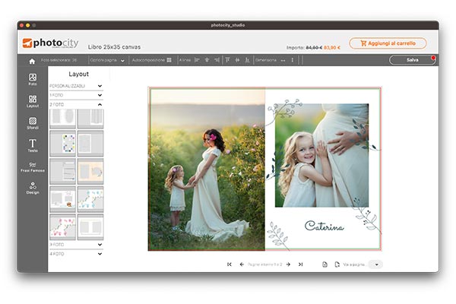Go to the next page
Screen dimensions: 456x304
coord(288,264)
